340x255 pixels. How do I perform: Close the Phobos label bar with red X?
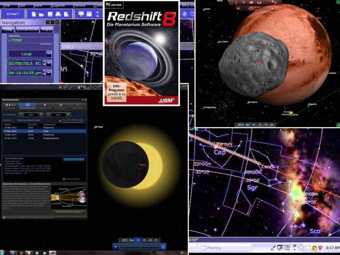272,8
